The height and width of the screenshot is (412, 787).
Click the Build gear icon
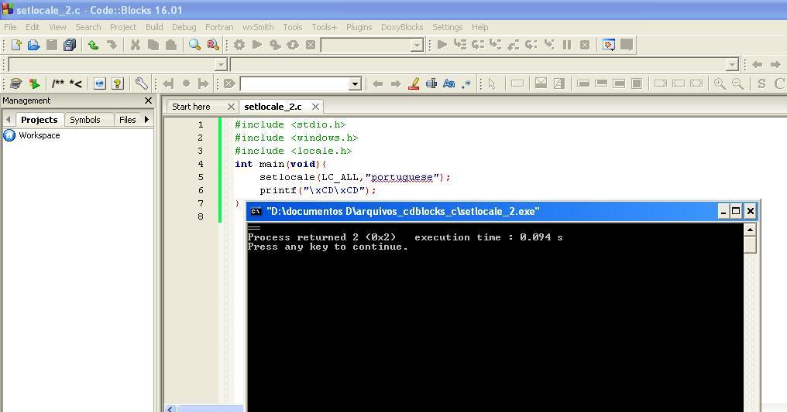pos(239,45)
